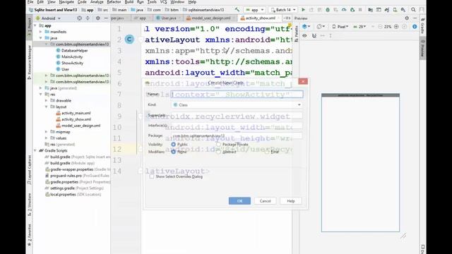Click the zoom in plus icon in Preview
The width and height of the screenshot is (452, 254).
(396, 27)
